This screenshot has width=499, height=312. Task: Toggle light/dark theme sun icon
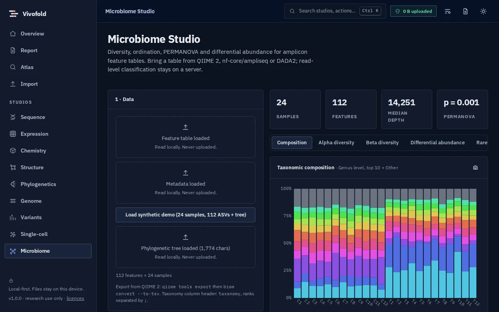(483, 11)
